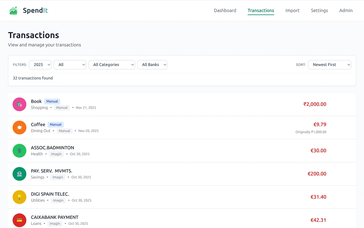Open the month filter set to All
The image size is (364, 228).
tap(70, 65)
